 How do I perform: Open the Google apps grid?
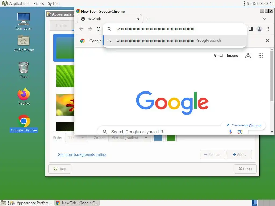(260, 56)
